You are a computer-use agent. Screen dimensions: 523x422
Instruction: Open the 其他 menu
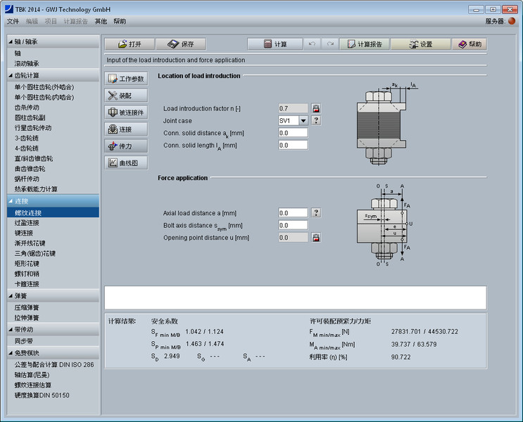101,21
